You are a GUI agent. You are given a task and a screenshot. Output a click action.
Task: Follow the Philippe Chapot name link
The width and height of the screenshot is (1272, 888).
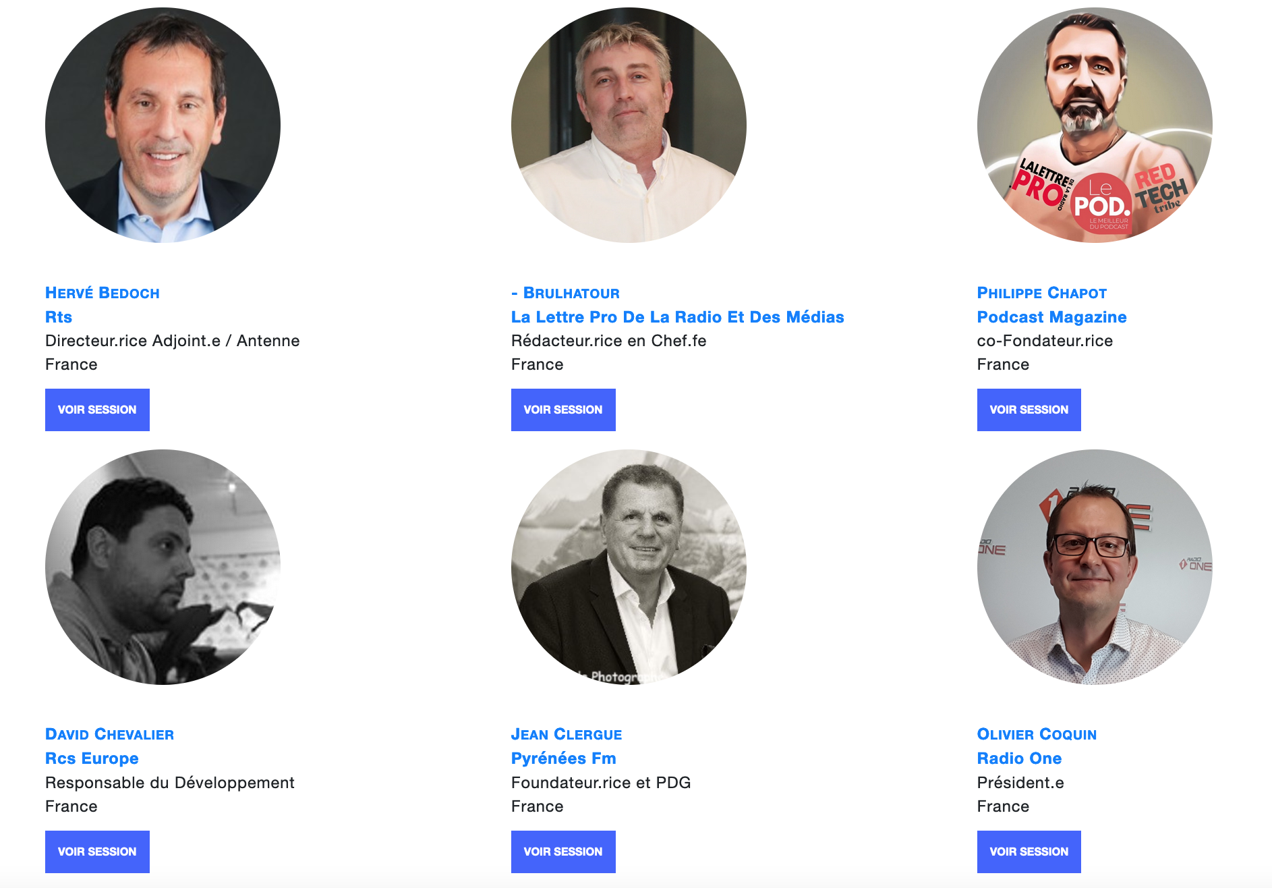coord(1041,293)
